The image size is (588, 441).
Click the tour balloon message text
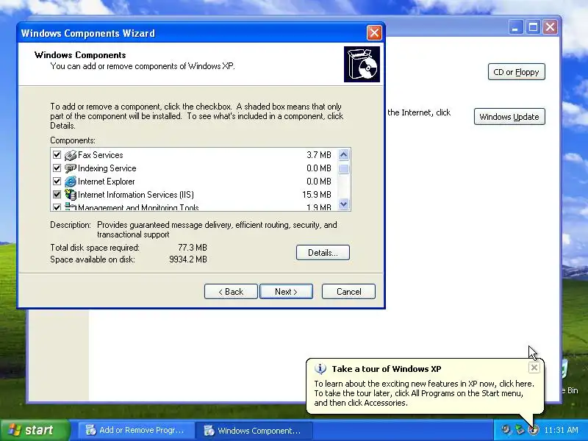(424, 393)
